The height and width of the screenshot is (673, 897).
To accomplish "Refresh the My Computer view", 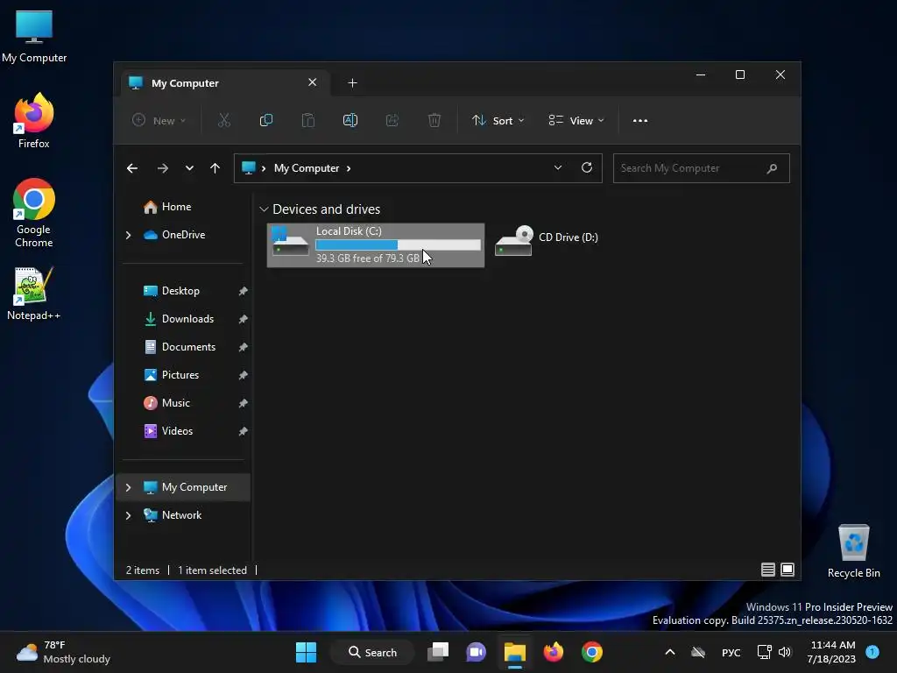I will tap(587, 167).
